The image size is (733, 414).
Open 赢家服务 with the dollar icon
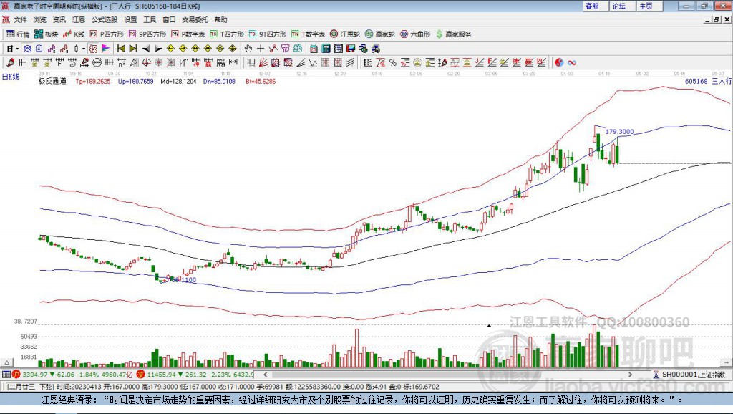[453, 34]
